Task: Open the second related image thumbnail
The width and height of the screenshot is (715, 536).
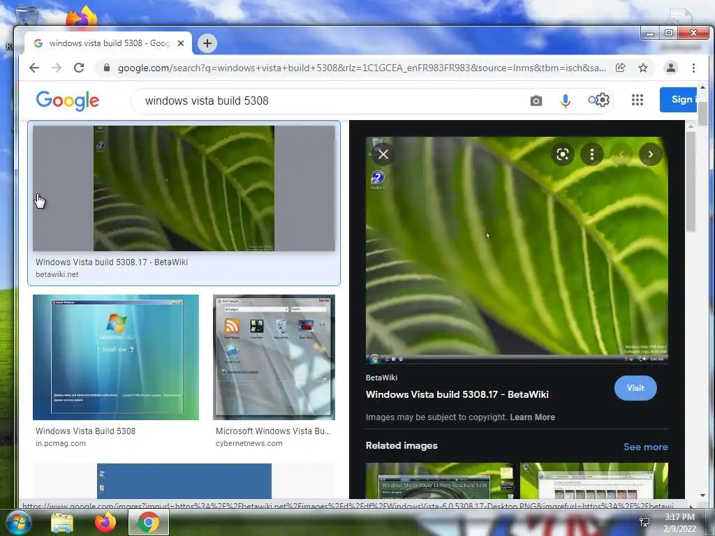Action: [594, 481]
